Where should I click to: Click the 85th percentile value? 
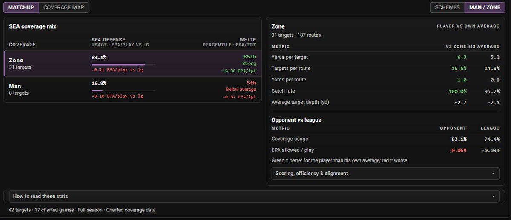250,57
